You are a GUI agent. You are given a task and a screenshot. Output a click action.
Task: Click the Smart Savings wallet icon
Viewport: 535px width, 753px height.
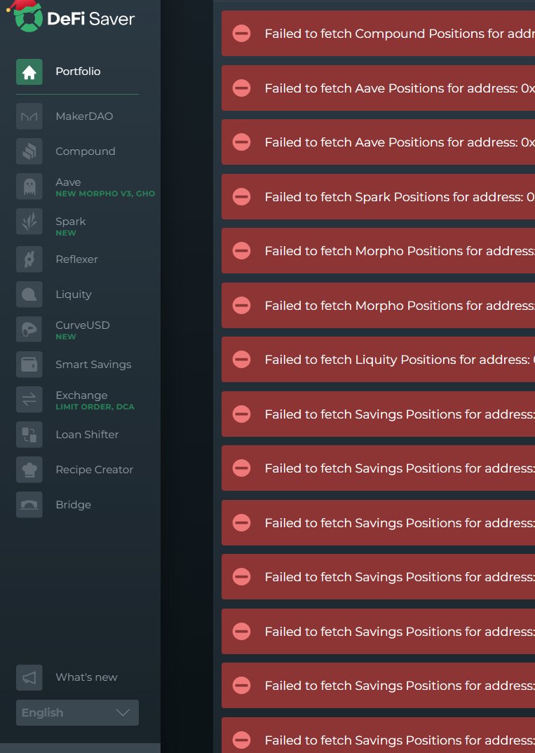29,365
